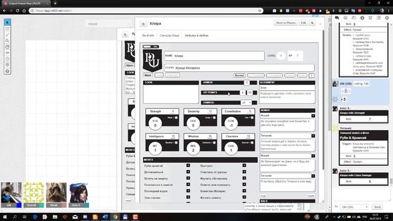The height and width of the screenshot is (221, 393).
Task: Open the page dropdown at top of canvas
Action: coord(108,24)
